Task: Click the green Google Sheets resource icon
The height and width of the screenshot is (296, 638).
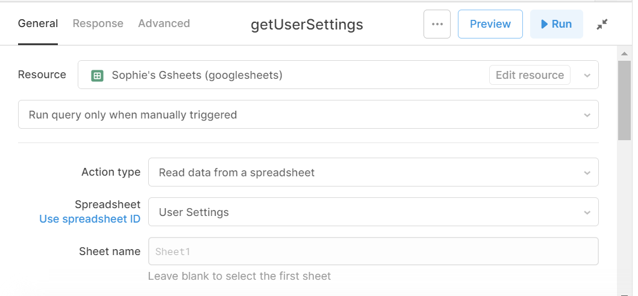Action: point(97,75)
